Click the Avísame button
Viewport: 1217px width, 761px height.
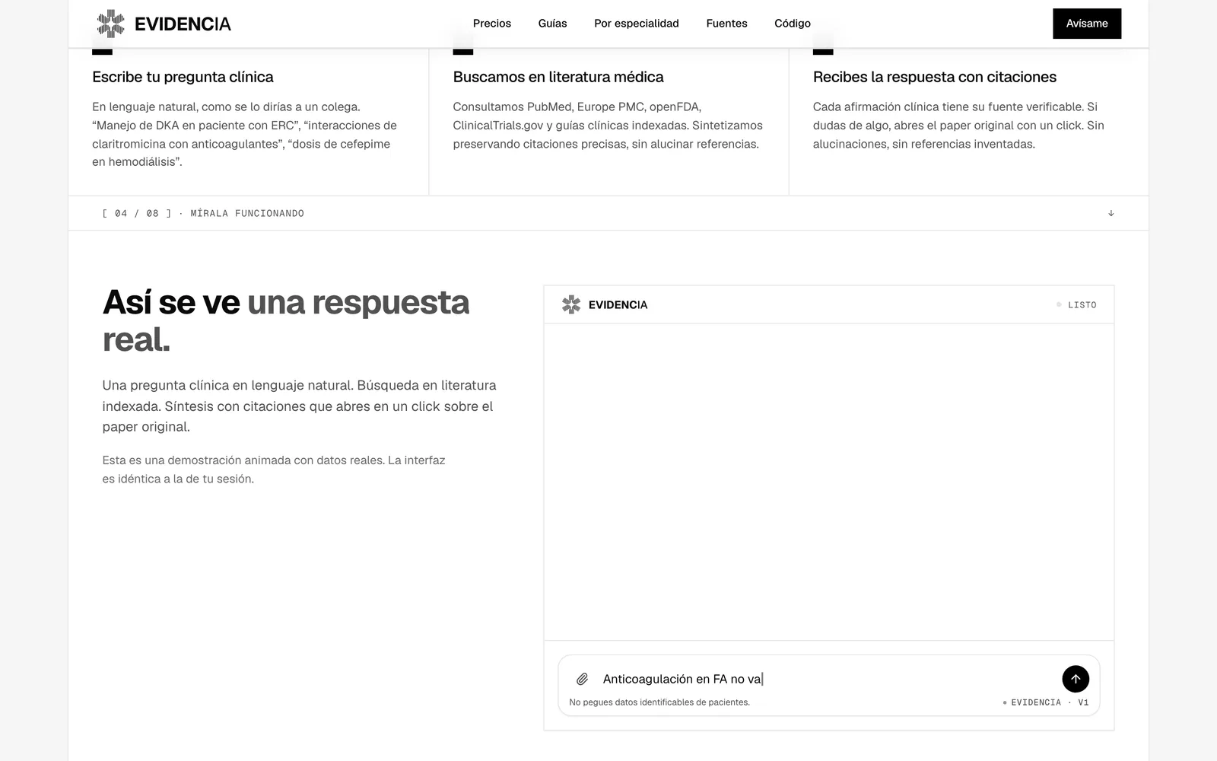[1087, 24]
